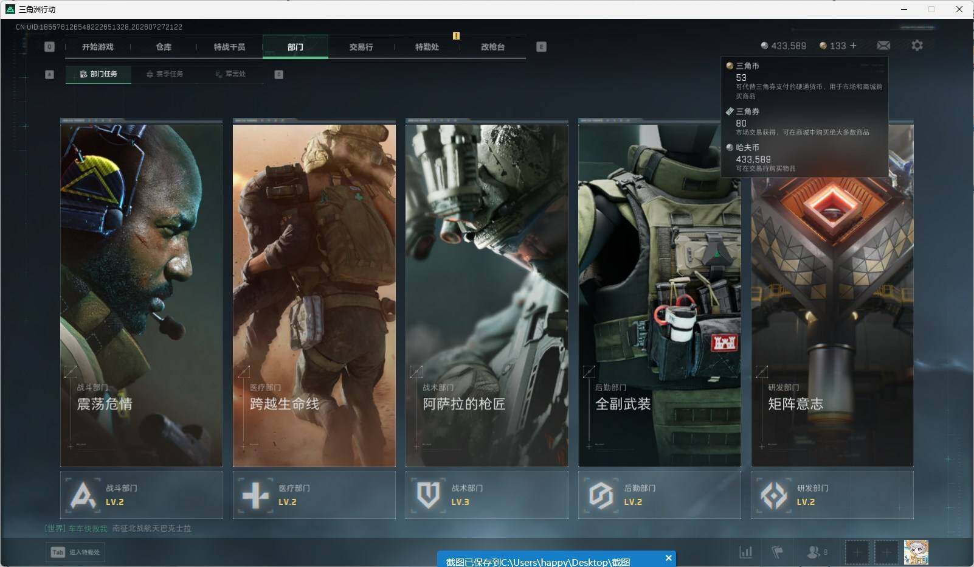Click the 哈夫币 amount 433,589 in tooltip
This screenshot has width=974, height=567.
(753, 159)
